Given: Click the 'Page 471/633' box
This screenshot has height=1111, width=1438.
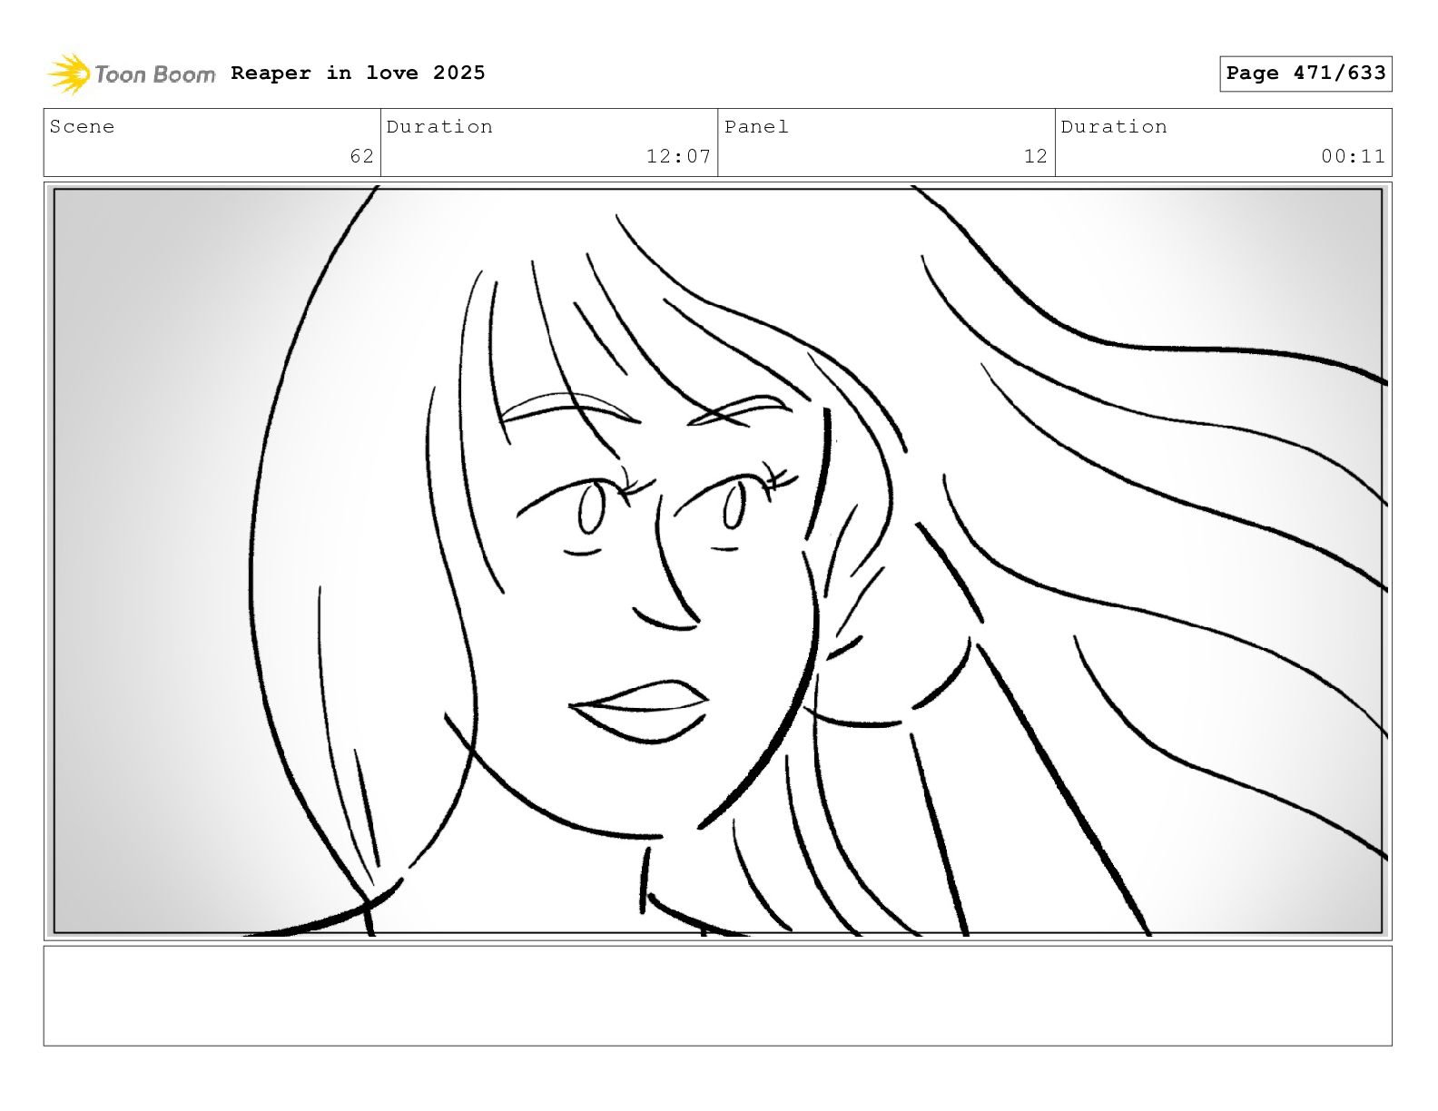Looking at the screenshot, I should 1305,74.
